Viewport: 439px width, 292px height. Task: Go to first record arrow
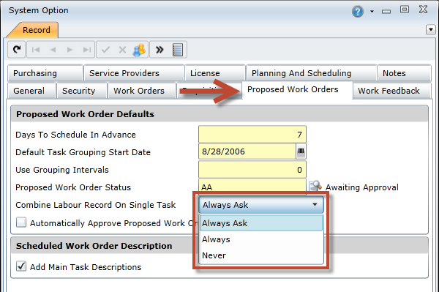[x=36, y=50]
